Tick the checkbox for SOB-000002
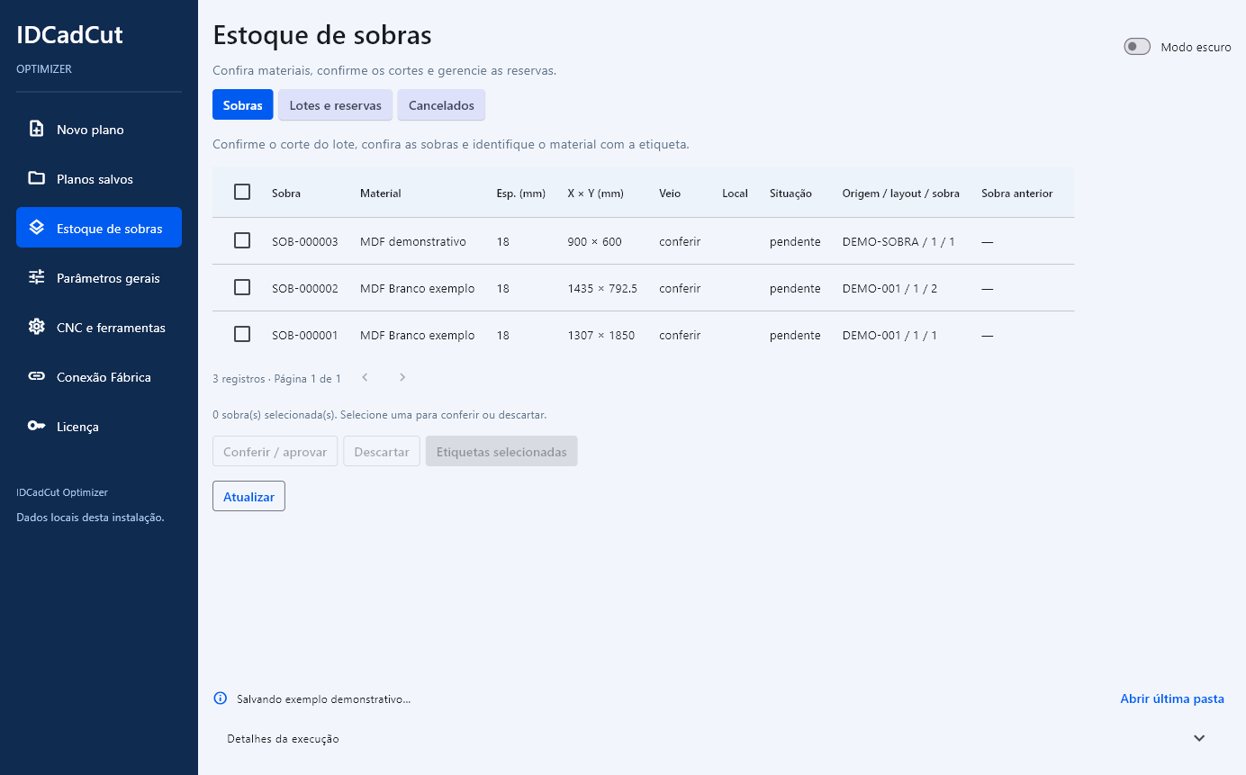1246x775 pixels. (x=242, y=287)
